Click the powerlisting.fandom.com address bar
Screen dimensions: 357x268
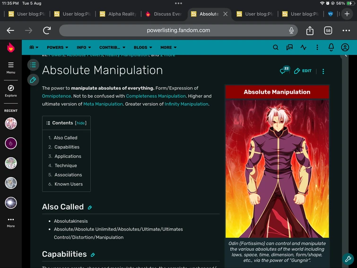(x=178, y=30)
